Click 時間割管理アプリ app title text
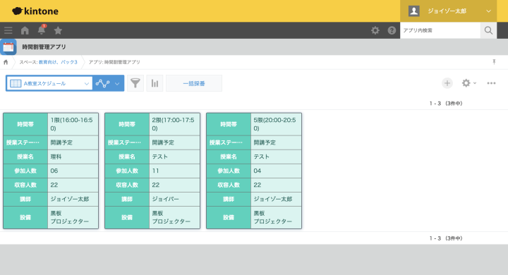The width and height of the screenshot is (508, 275). (44, 47)
